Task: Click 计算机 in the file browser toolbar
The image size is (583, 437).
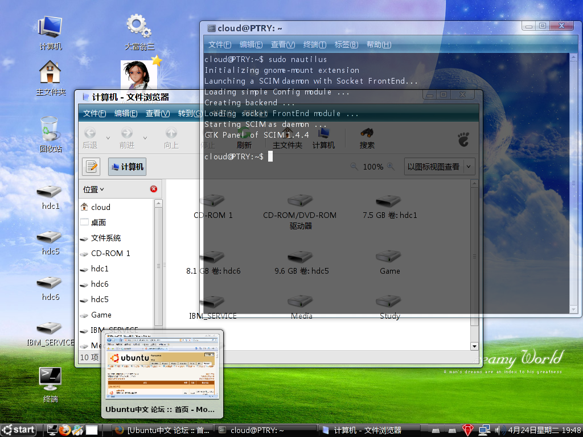Action: point(323,138)
